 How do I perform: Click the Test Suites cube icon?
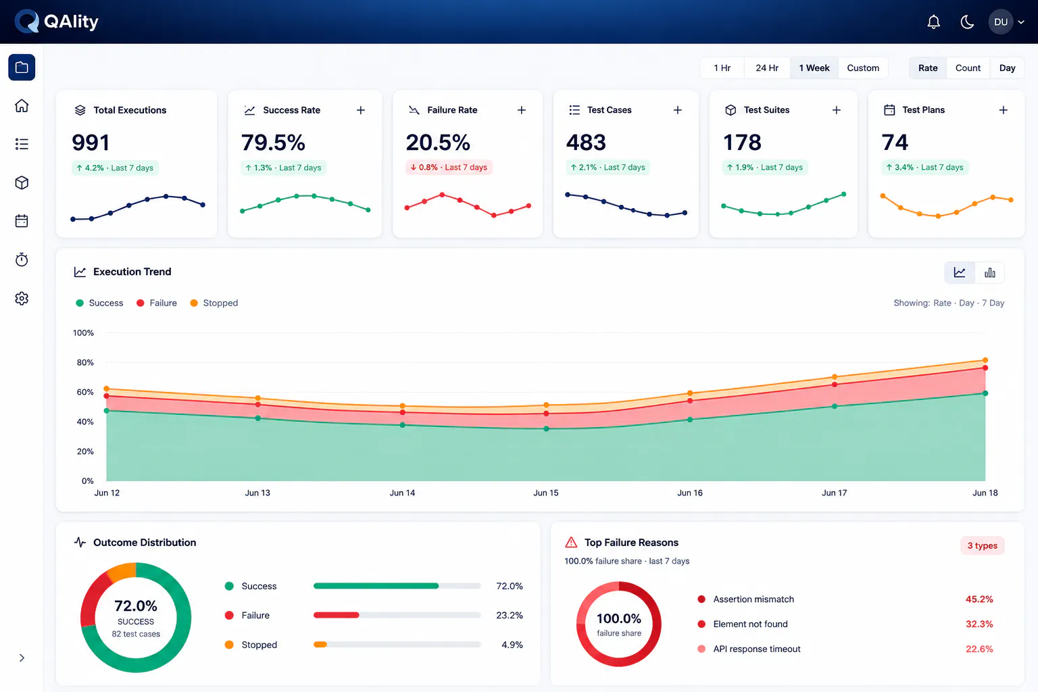point(731,110)
